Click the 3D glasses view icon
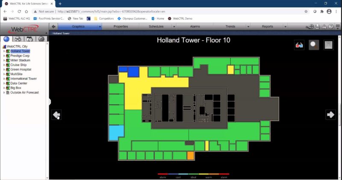Image resolution: width=342 pixels, height=180 pixels. point(299,45)
